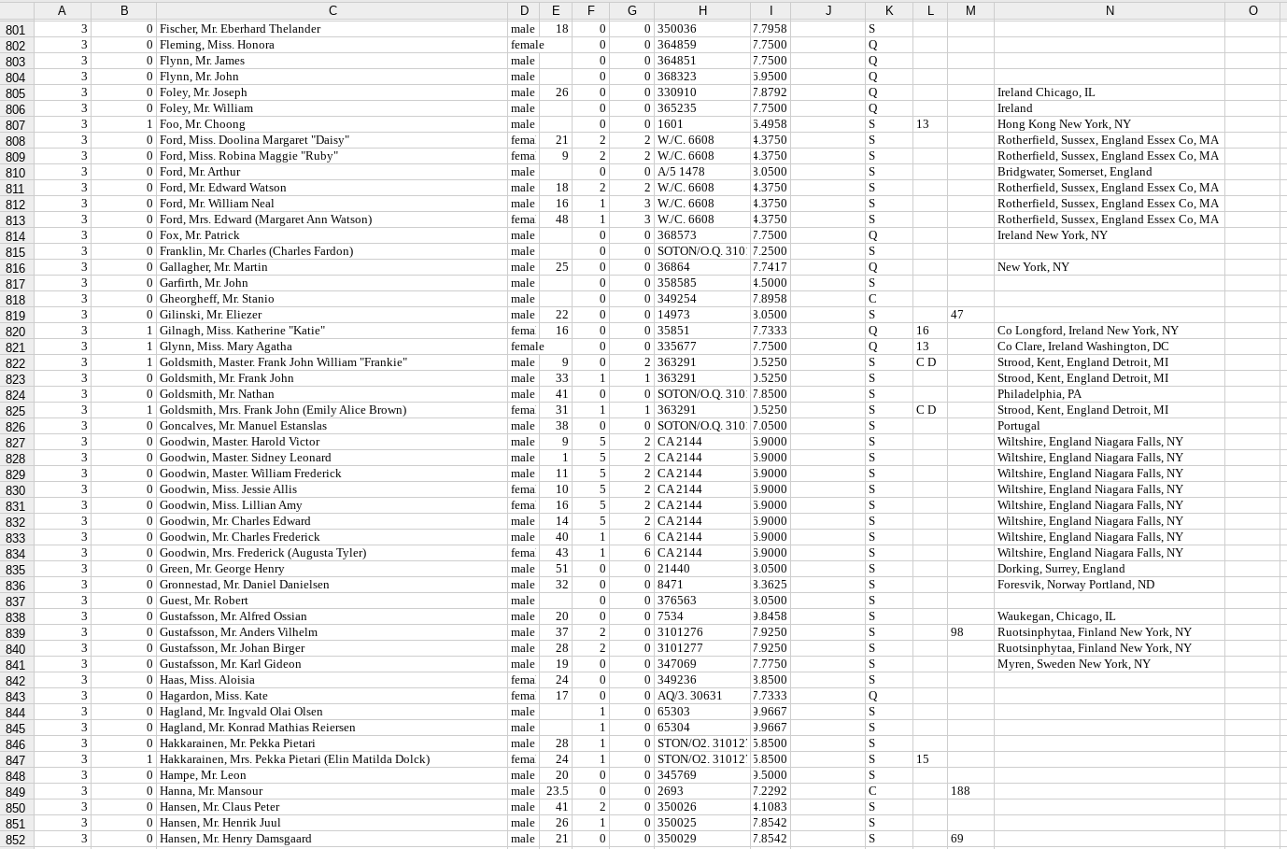
Task: Click cell 'Goldsmith, Mr. Nathan'
Action: tap(332, 394)
